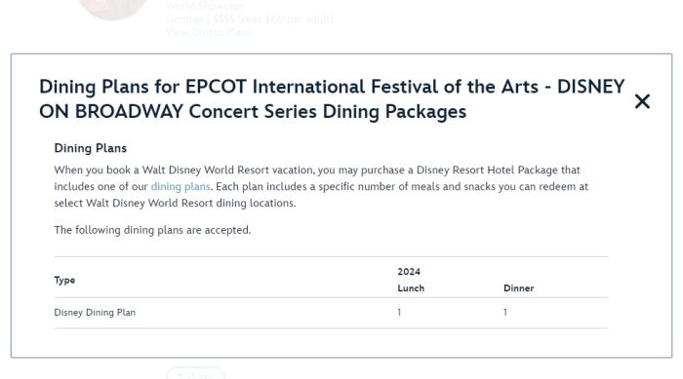This screenshot has width=683, height=379.
Task: Click the faded German price range text
Action: tap(250, 19)
